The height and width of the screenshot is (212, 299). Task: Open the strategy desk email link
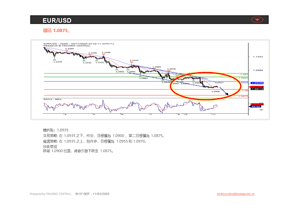pos(235,194)
